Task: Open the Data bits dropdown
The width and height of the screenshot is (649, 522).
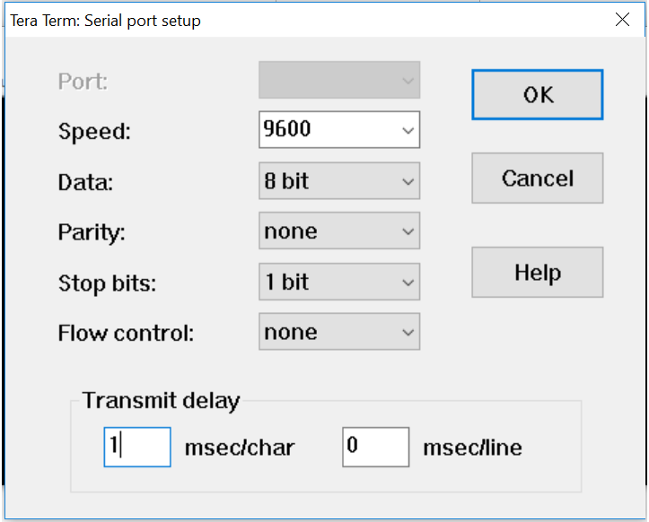Action: tap(338, 181)
